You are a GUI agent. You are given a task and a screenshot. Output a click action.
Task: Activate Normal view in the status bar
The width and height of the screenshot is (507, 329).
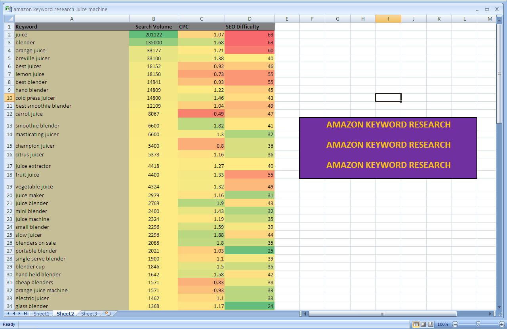click(x=415, y=324)
